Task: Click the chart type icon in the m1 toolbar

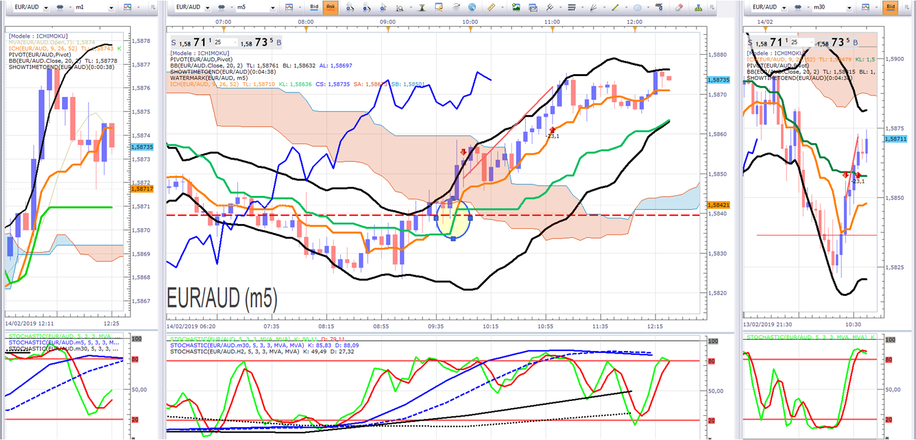Action: (127, 7)
